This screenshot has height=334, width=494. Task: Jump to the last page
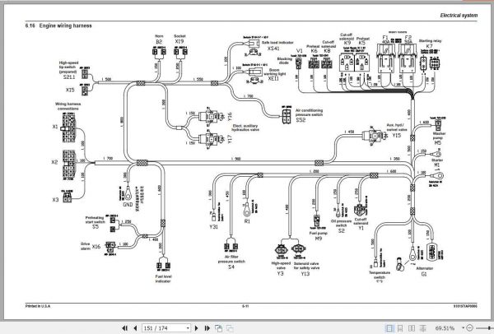[x=207, y=328]
